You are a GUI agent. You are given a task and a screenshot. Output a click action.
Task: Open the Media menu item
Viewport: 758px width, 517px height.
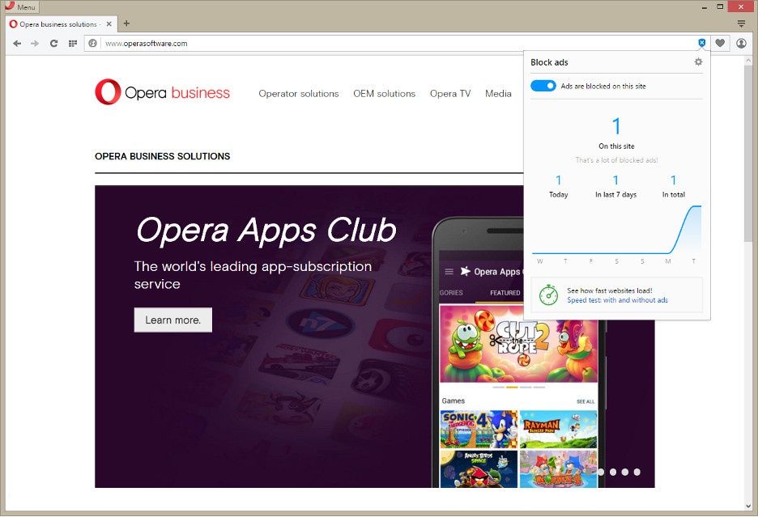(498, 94)
